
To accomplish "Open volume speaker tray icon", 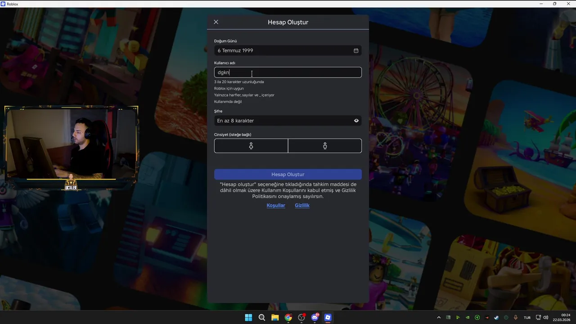I will pyautogui.click(x=545, y=318).
